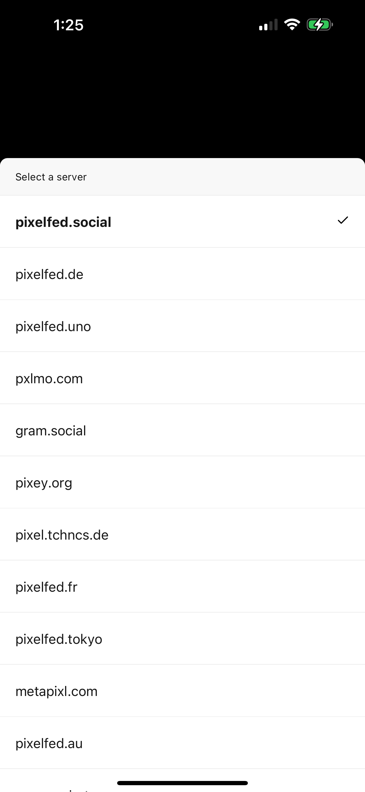Tap the Wi-Fi status icon
The height and width of the screenshot is (792, 365).
click(292, 25)
